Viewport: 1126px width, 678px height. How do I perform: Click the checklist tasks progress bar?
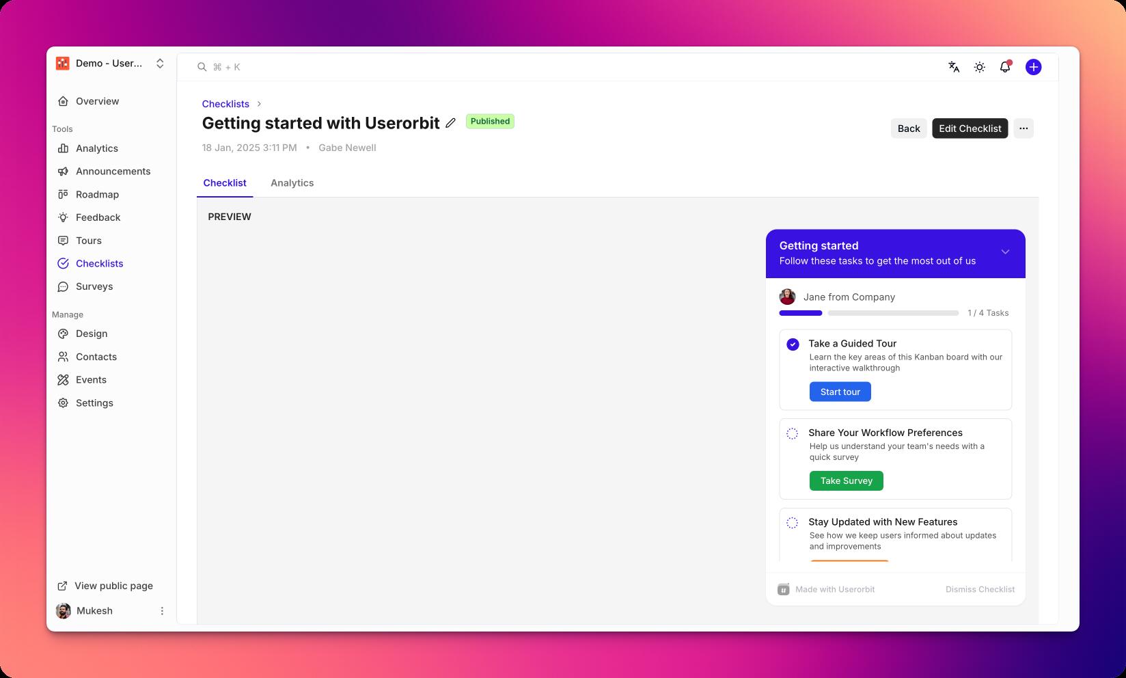point(868,313)
